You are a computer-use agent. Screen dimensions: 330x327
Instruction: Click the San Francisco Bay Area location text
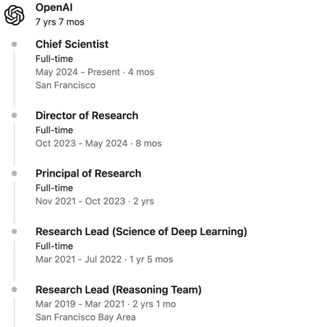tap(86, 317)
